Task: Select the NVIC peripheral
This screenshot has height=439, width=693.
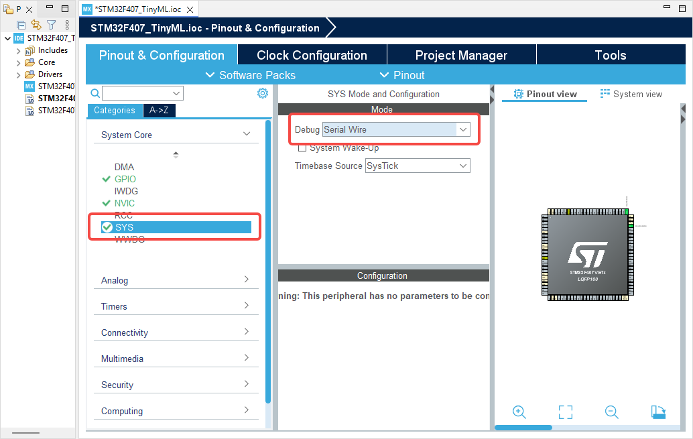Action: [x=125, y=203]
